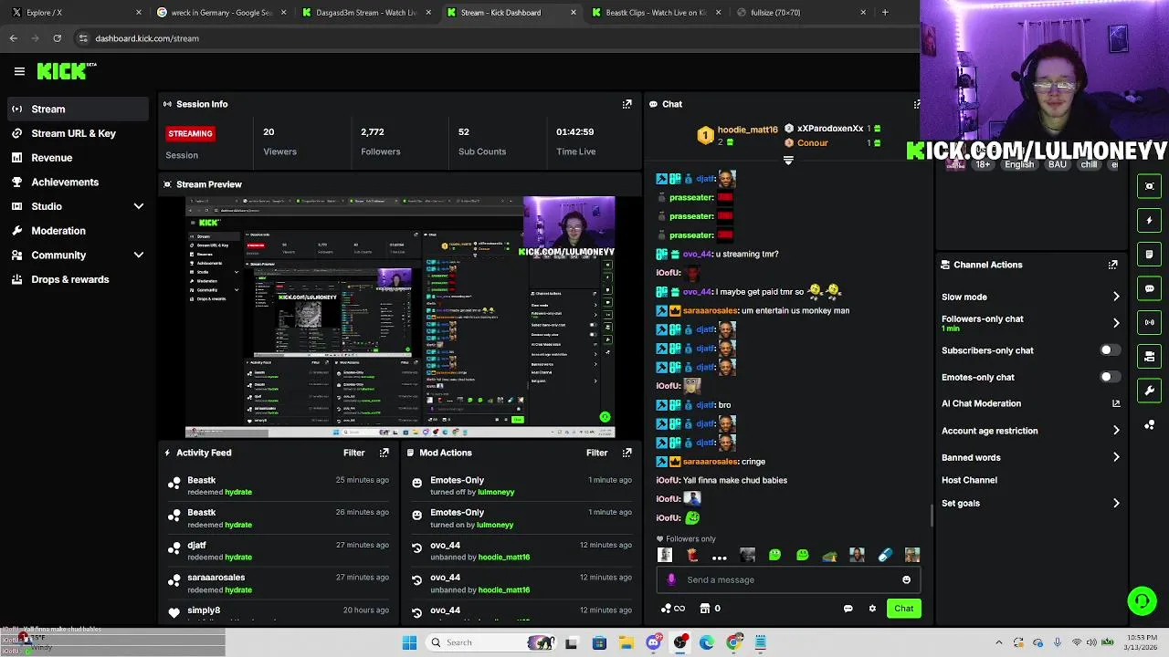
Task: Open Stream URL & Key page
Action: (x=74, y=133)
